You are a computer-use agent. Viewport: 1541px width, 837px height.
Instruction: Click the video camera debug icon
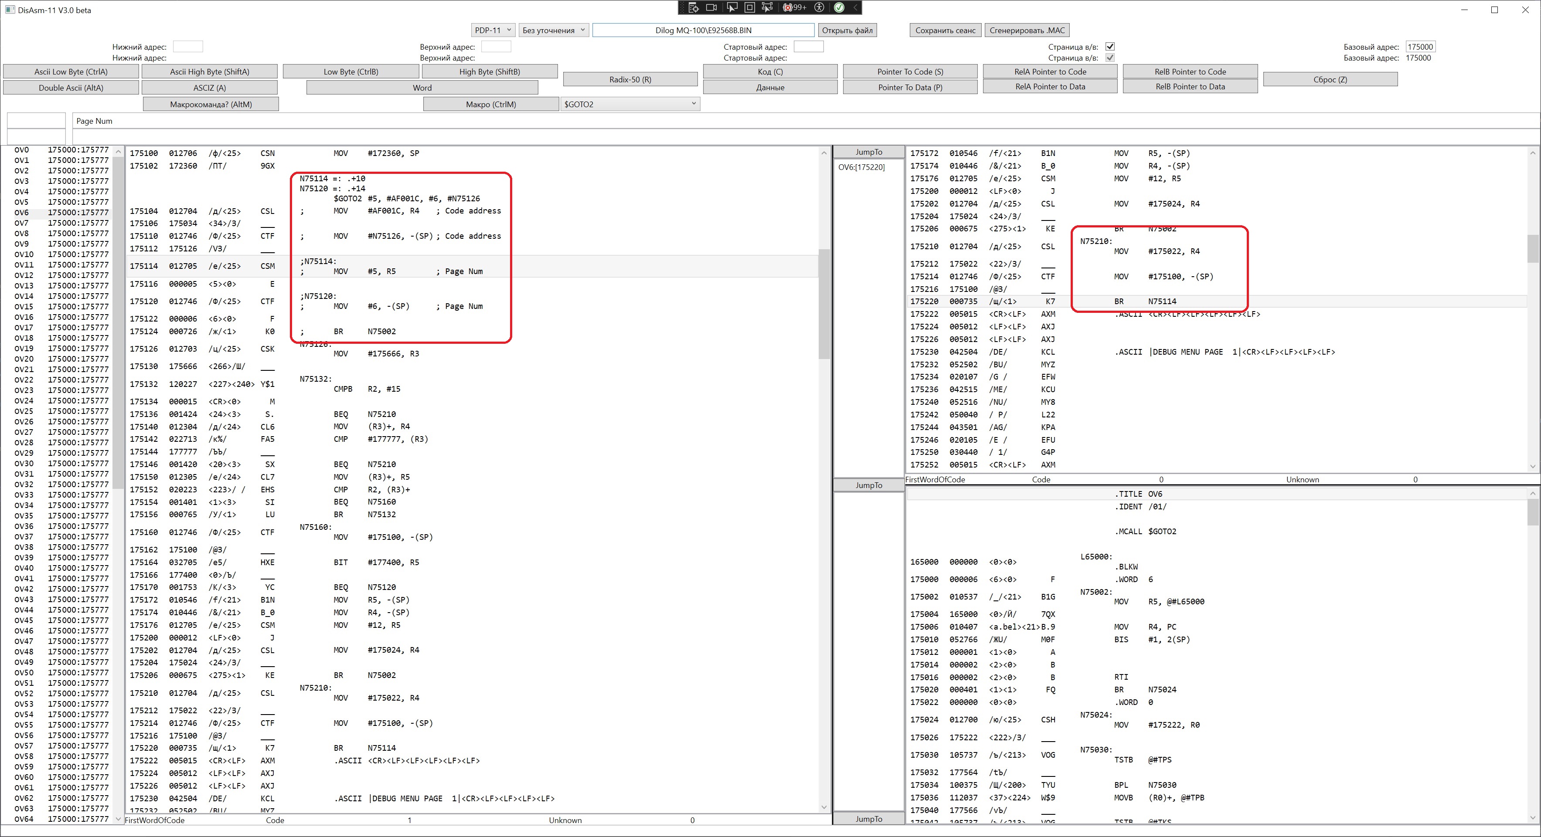coord(711,7)
